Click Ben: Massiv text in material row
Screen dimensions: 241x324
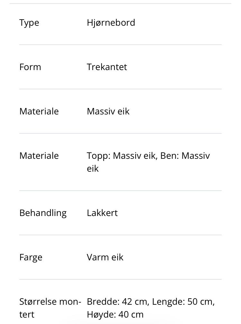185,156
